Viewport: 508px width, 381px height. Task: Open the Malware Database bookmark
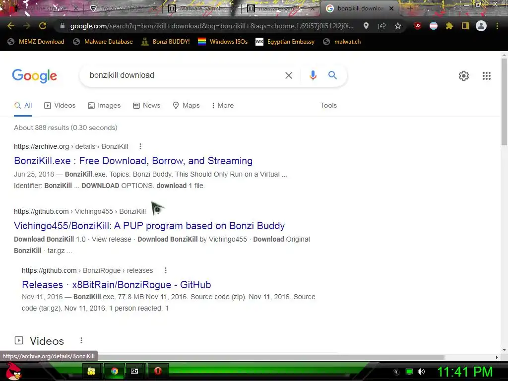pyautogui.click(x=103, y=42)
